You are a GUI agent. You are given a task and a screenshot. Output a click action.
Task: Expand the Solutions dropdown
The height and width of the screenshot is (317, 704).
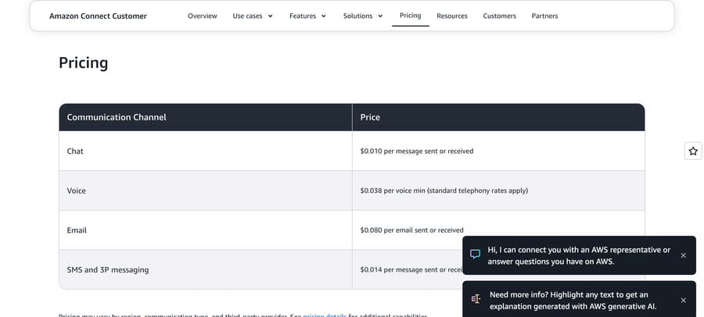pyautogui.click(x=363, y=16)
